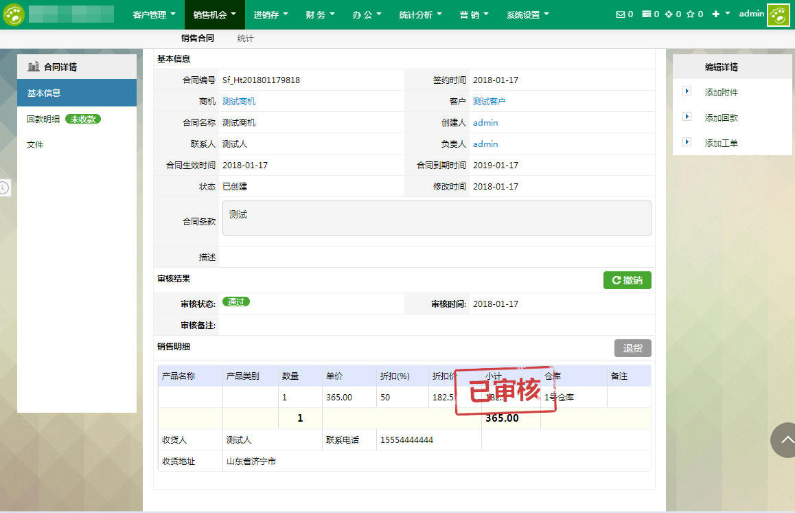Click the 退货 button
This screenshot has height=513, width=795.
tap(633, 348)
